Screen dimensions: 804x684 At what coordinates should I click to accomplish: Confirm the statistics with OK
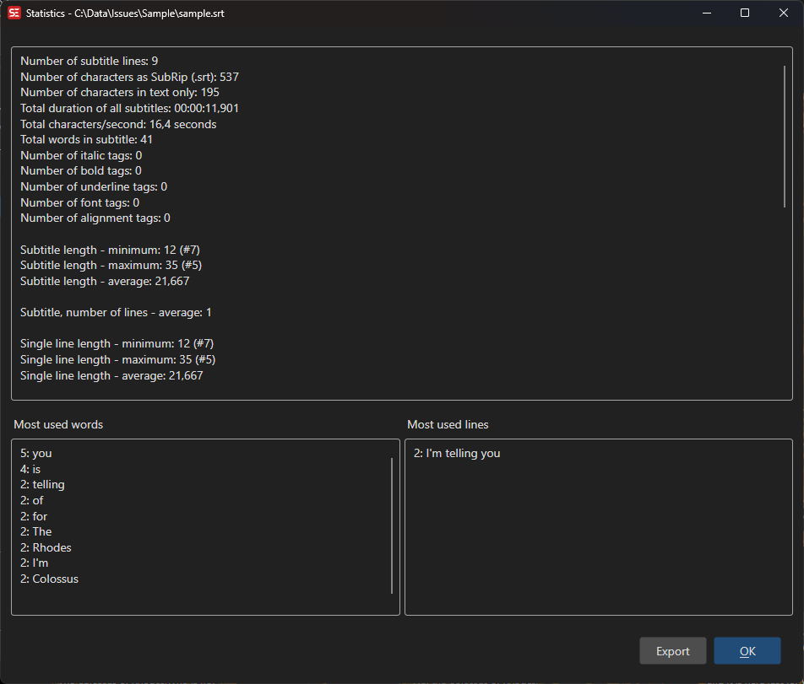747,650
